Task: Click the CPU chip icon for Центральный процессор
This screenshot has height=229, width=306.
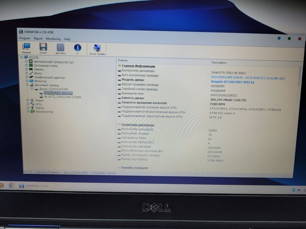Action: click(31, 61)
